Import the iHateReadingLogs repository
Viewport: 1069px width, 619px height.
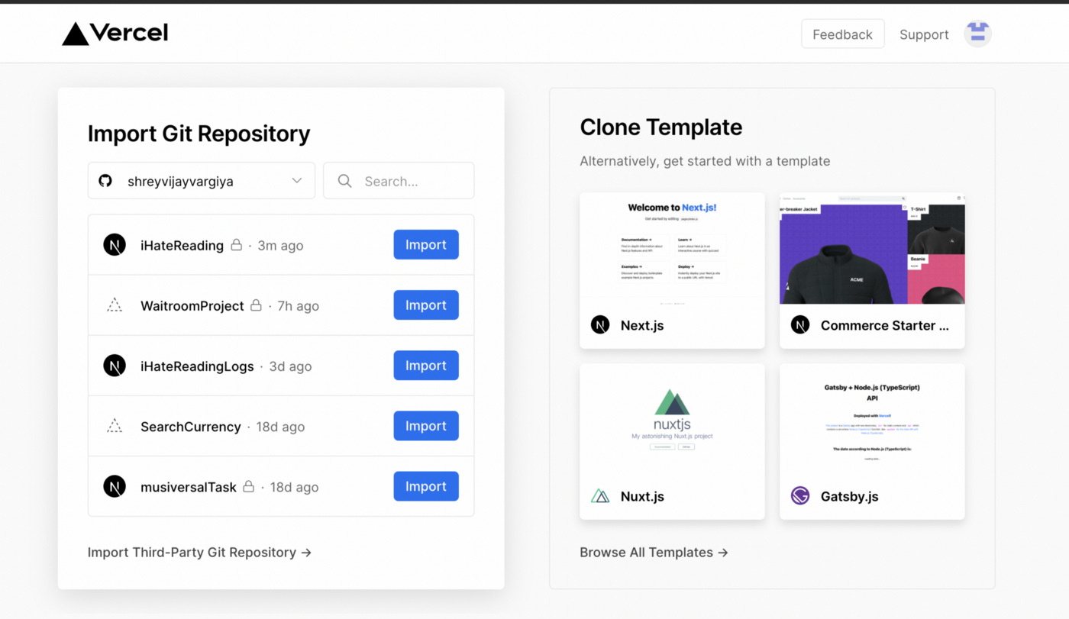426,366
